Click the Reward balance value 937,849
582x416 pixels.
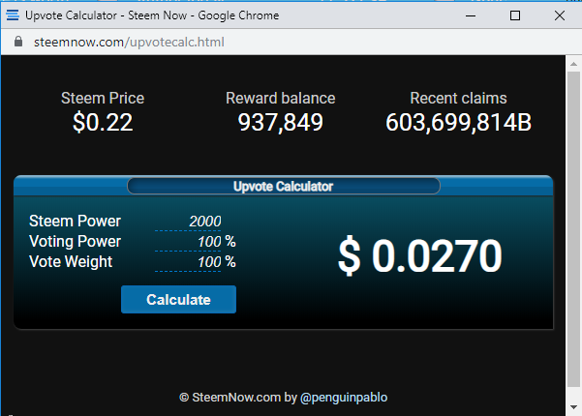click(x=280, y=122)
